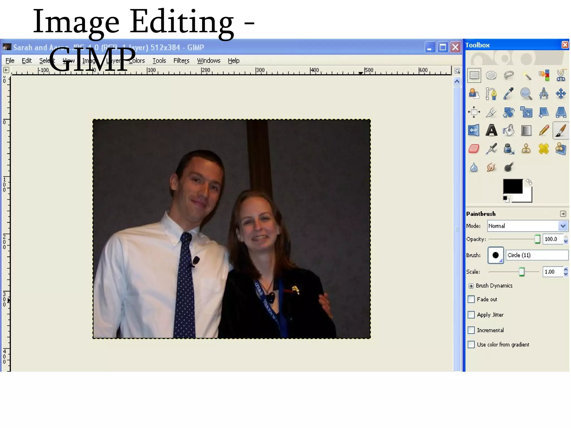Select the Rectangle Select tool
This screenshot has height=428, width=571.
click(474, 75)
